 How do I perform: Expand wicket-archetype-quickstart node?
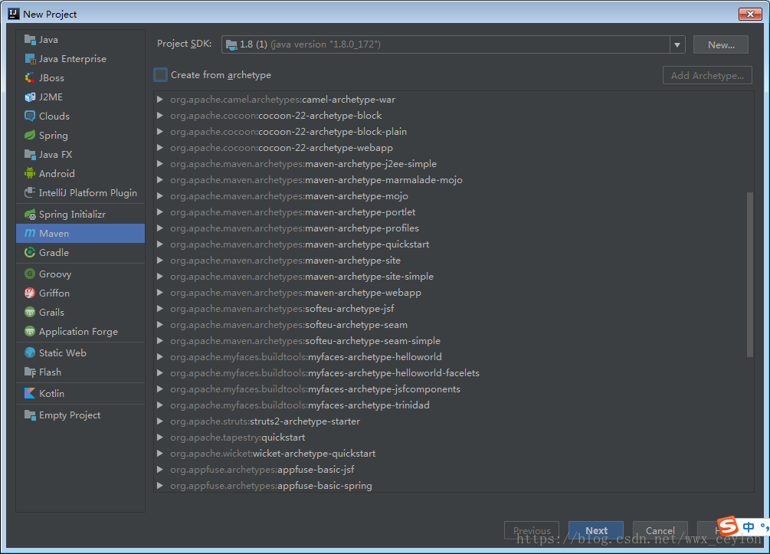(160, 454)
